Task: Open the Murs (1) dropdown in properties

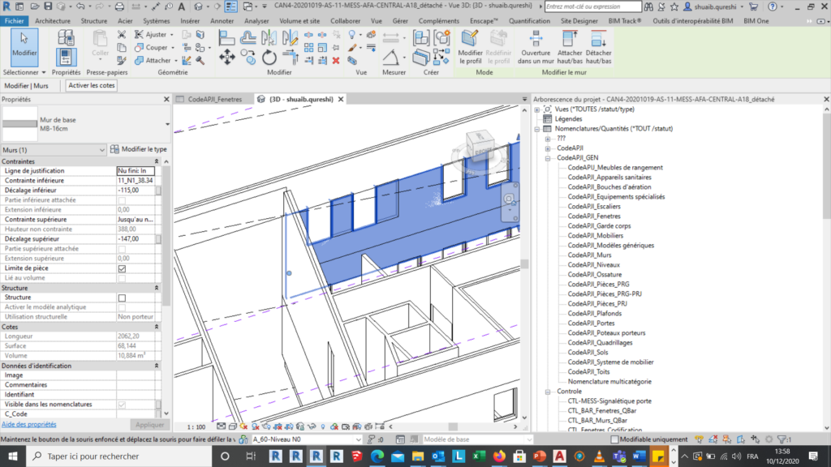Action: coord(104,150)
